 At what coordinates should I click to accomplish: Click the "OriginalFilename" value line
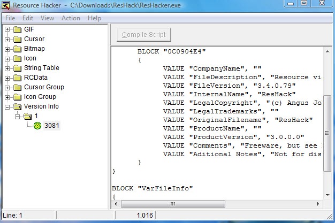click(238, 120)
